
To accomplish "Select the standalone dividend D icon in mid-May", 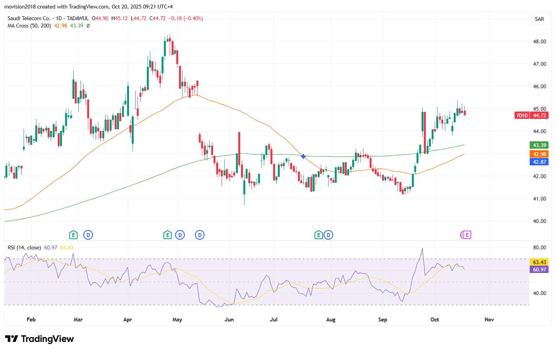I will (x=200, y=235).
